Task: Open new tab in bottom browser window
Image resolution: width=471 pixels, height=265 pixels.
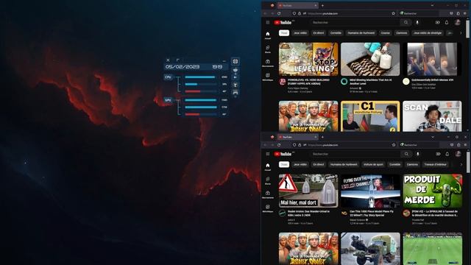Action: (x=322, y=137)
